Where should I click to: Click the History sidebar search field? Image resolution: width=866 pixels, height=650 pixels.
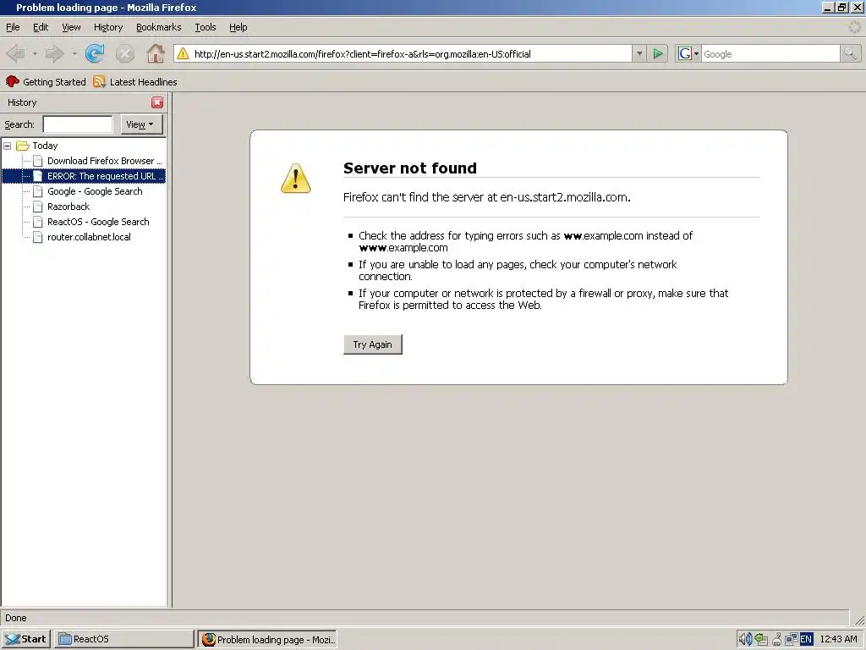click(x=78, y=124)
